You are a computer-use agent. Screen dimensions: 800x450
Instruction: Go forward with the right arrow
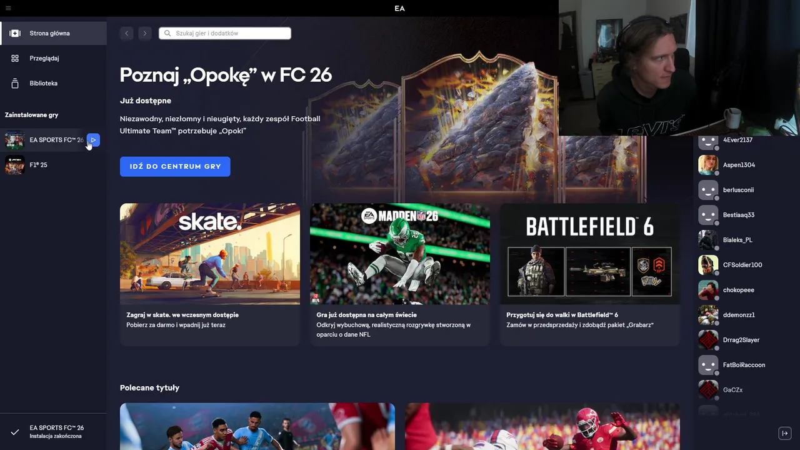click(144, 33)
